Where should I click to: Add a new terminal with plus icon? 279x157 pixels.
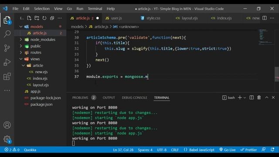[240, 98]
